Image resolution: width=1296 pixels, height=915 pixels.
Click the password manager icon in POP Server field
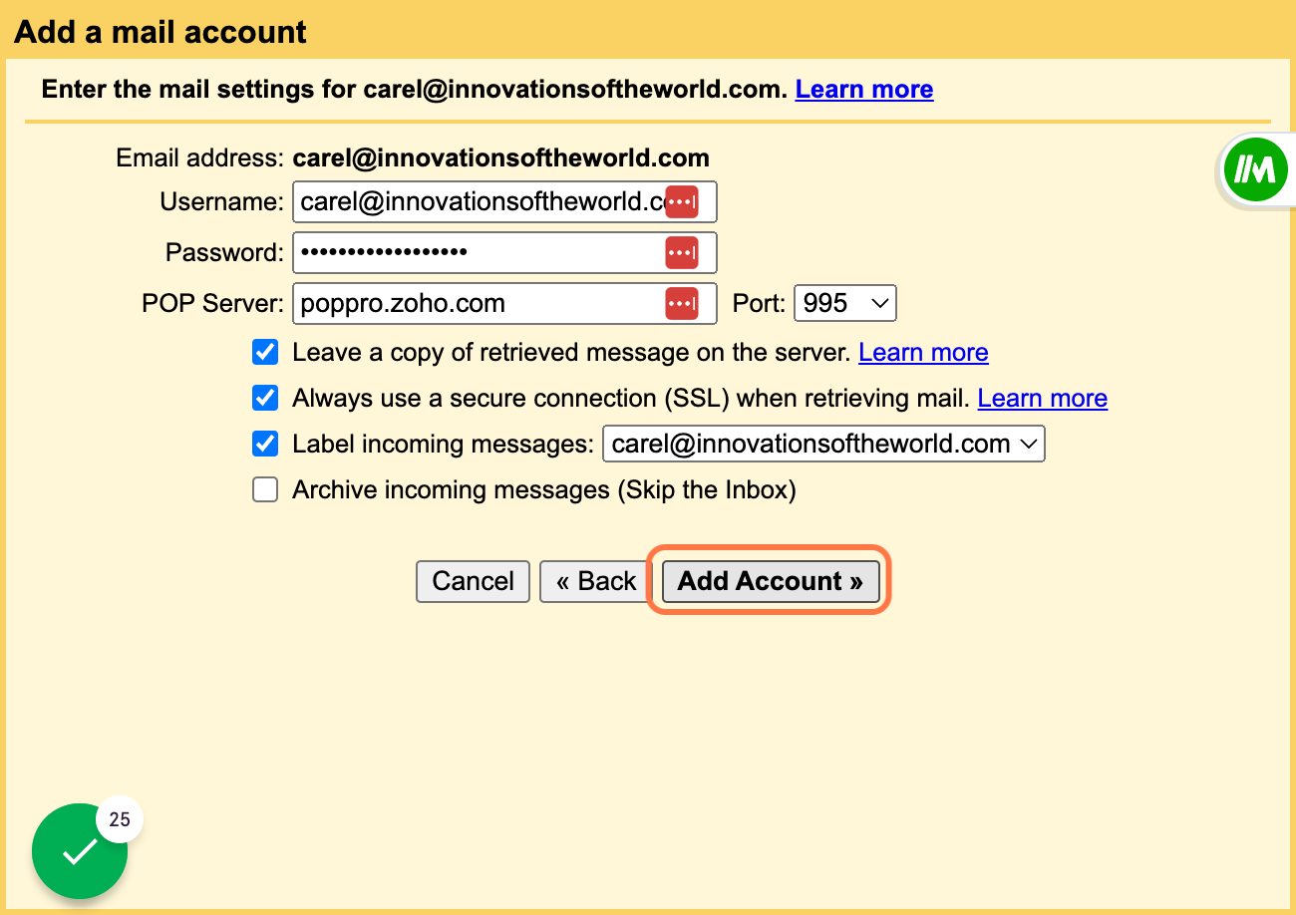682,303
